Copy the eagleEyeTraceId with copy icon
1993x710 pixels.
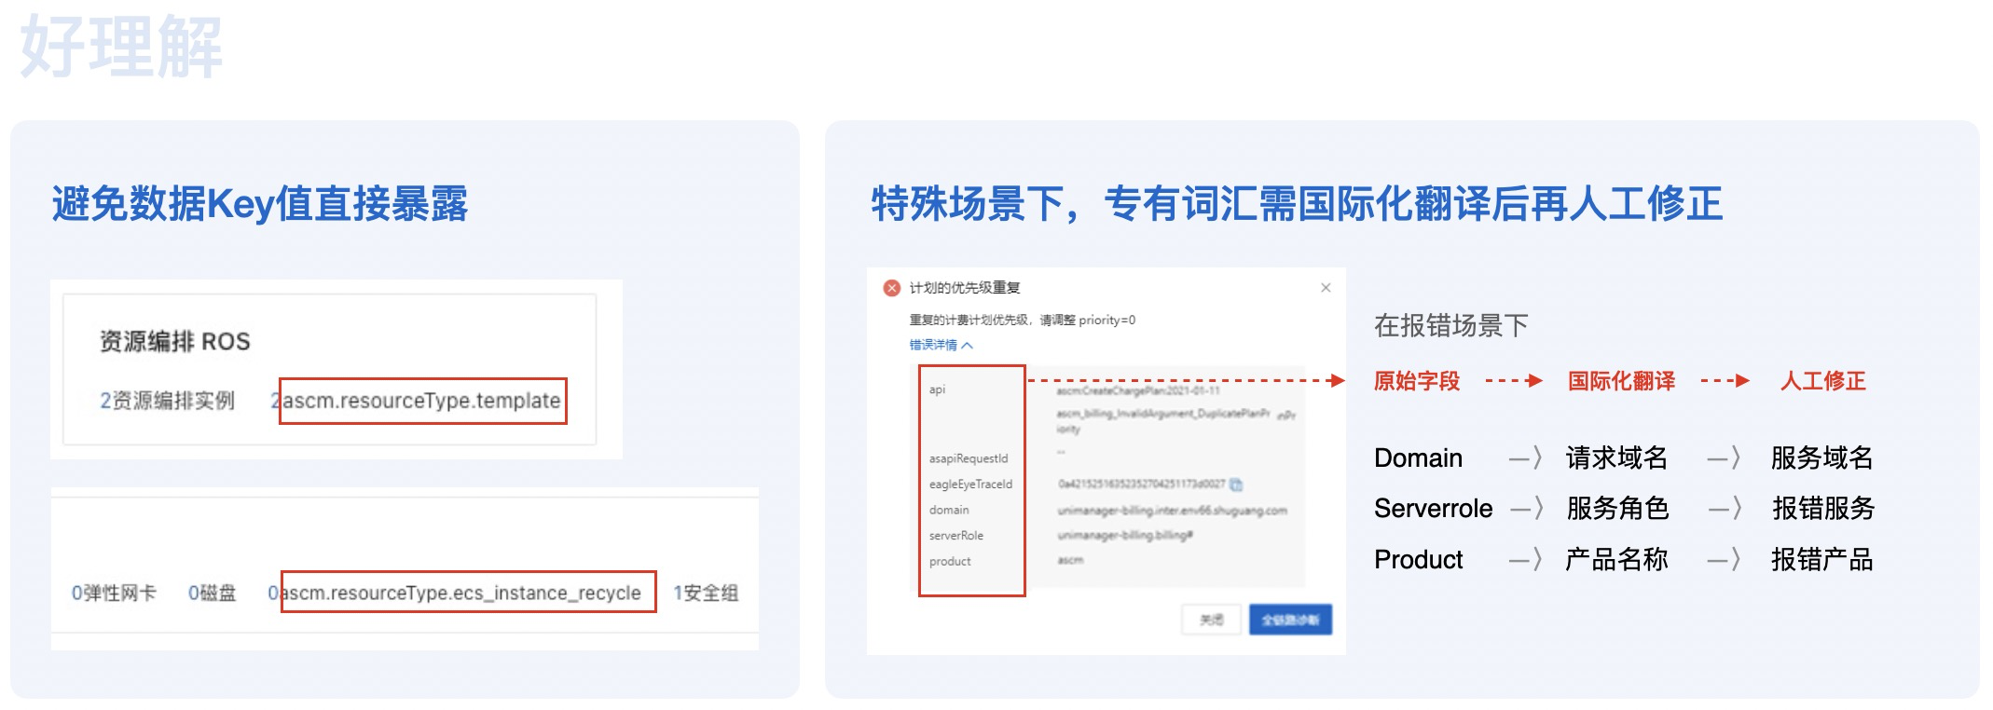[1236, 485]
